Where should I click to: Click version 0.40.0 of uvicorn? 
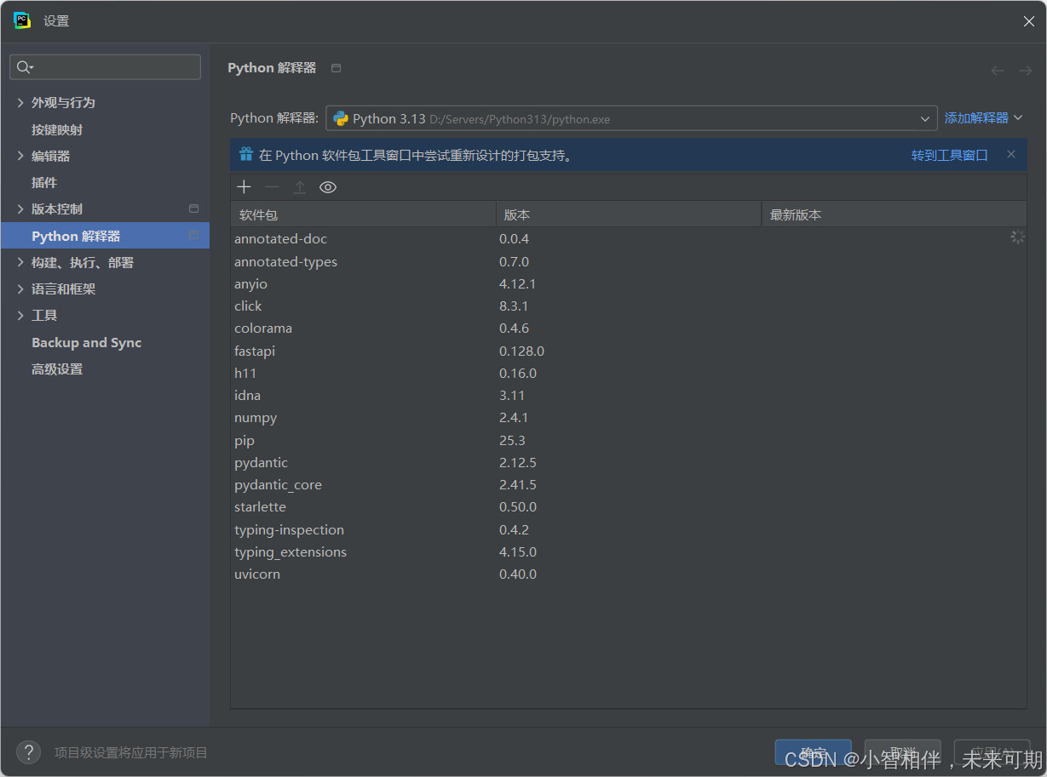point(518,574)
